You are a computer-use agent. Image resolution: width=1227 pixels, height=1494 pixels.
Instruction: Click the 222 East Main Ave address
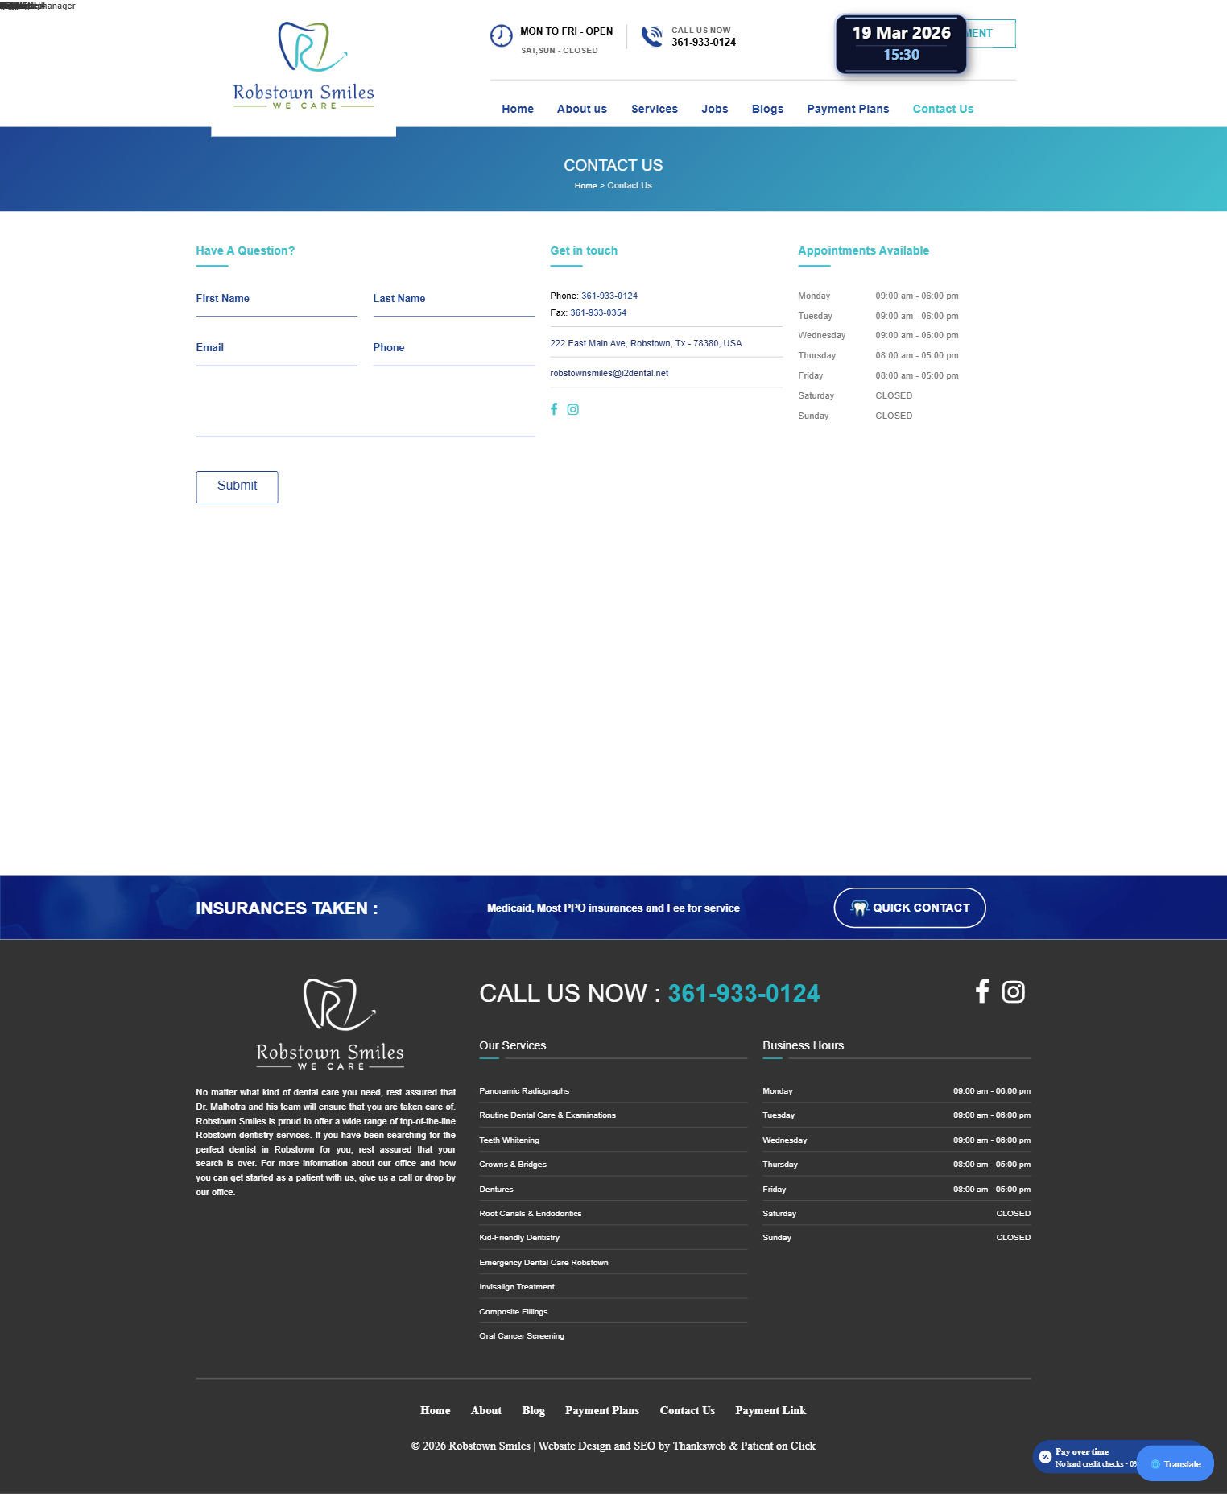coord(647,343)
